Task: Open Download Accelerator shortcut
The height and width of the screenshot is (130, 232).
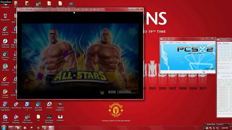Action: click(5, 81)
